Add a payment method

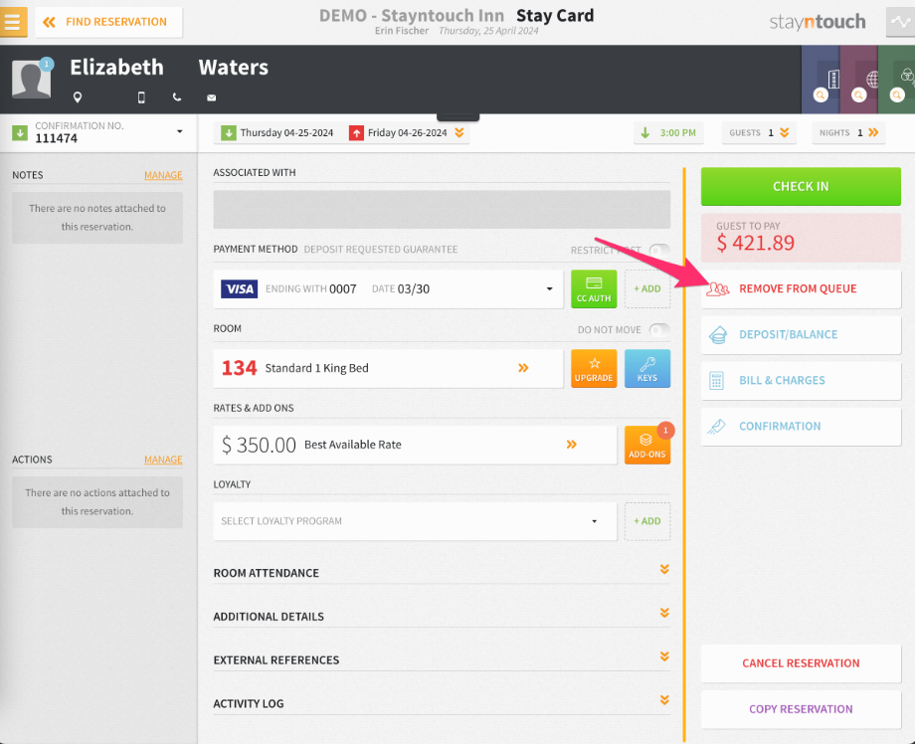tap(647, 288)
